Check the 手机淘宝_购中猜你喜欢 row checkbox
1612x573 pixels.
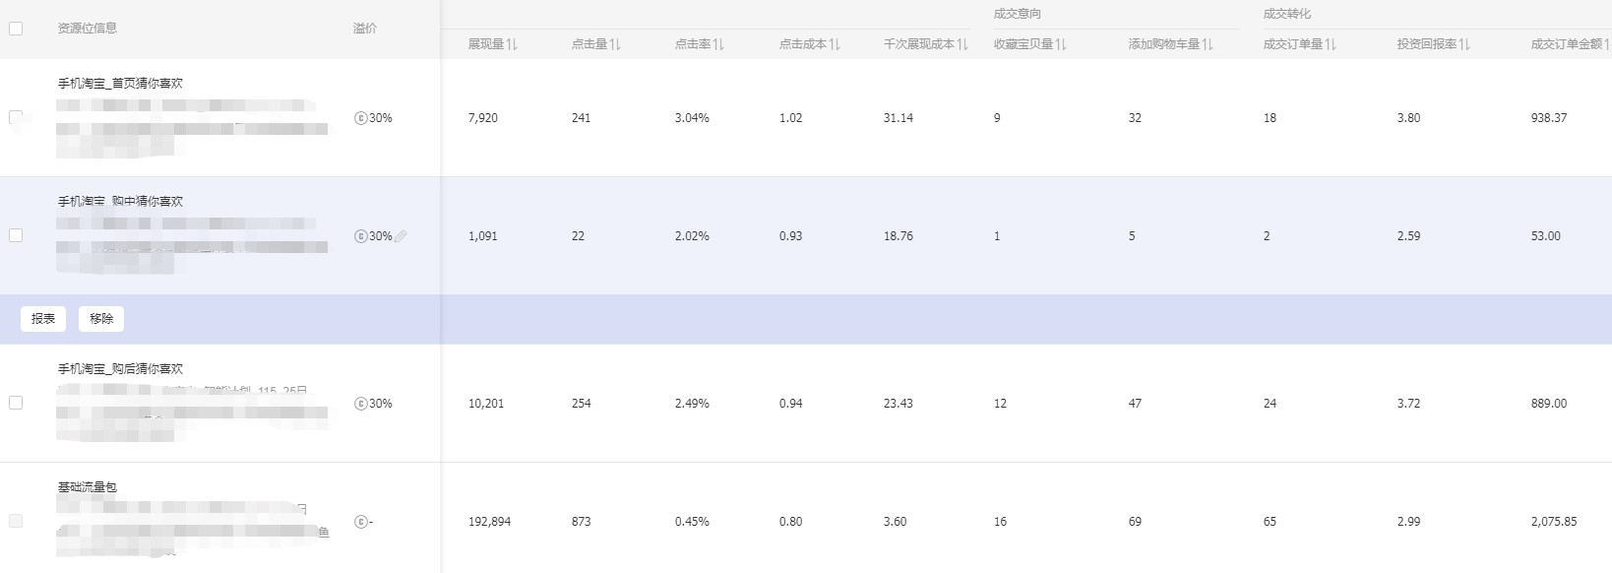(x=16, y=235)
